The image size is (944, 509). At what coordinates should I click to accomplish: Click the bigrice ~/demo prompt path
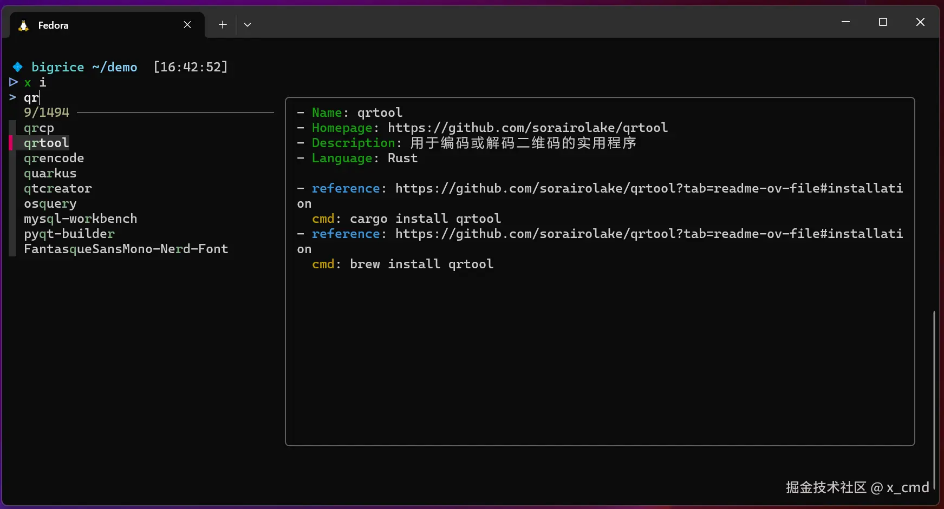(x=84, y=67)
